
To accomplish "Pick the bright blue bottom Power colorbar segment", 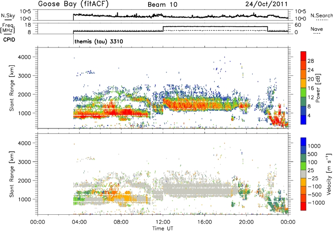I will point(303,120).
